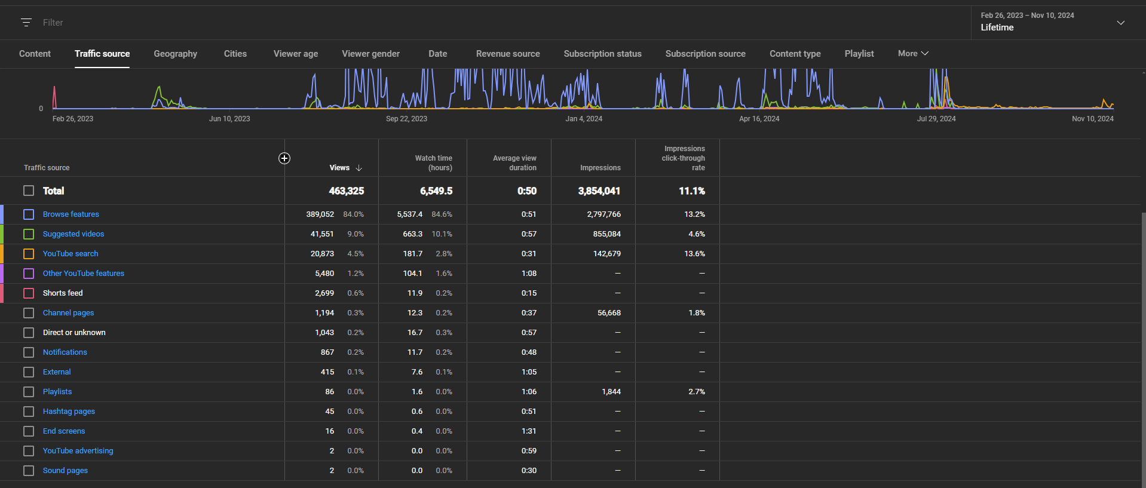Image resolution: width=1146 pixels, height=488 pixels.
Task: Go to the Subscription status tab
Action: 602,54
